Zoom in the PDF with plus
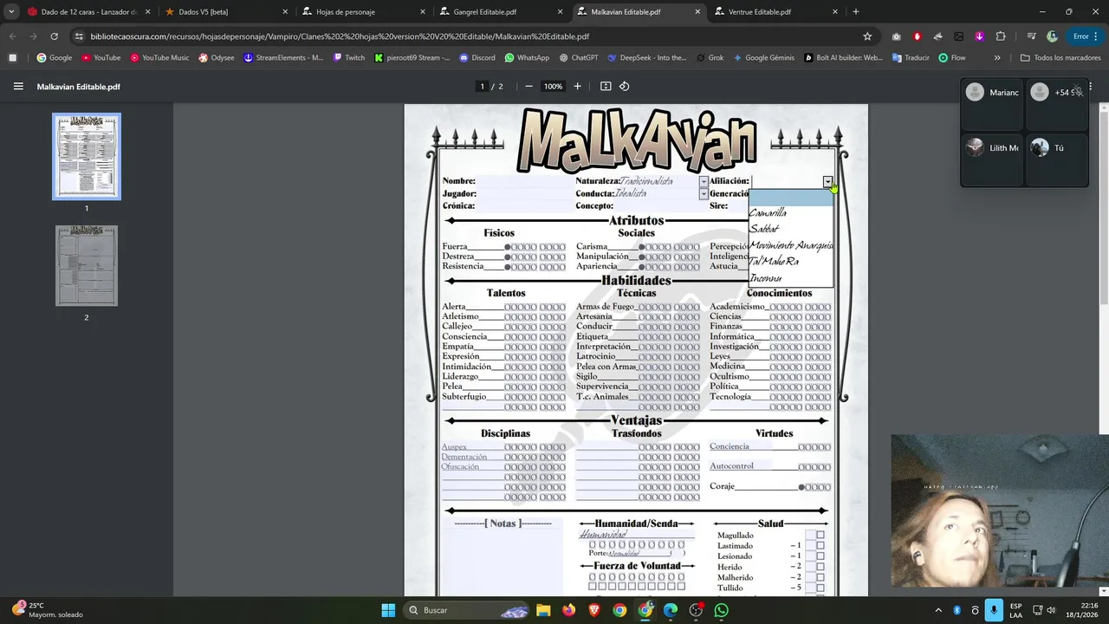The image size is (1109, 624). (x=578, y=87)
